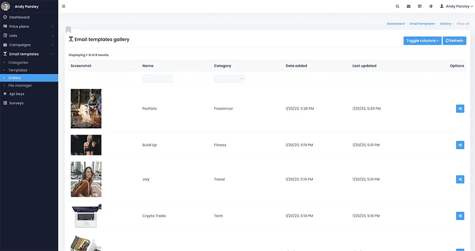Click the options button for Build Up row
This screenshot has width=475, height=251.
pyautogui.click(x=460, y=145)
